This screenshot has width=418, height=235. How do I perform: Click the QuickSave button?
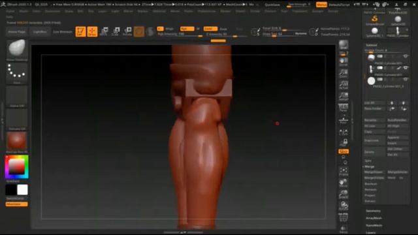coord(272,5)
